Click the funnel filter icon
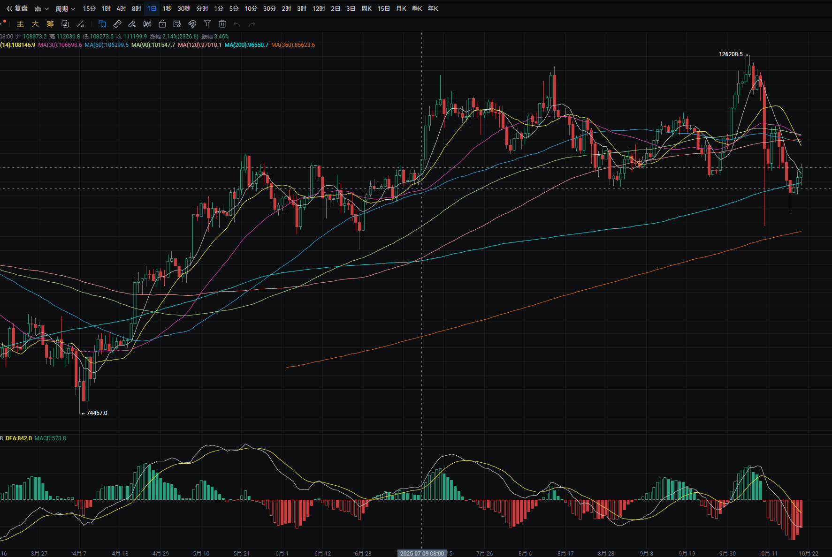Image resolution: width=832 pixels, height=557 pixels. point(207,24)
